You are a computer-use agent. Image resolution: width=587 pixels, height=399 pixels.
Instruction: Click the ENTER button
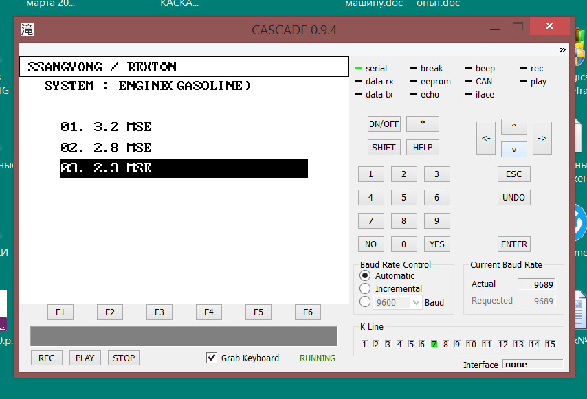coord(514,244)
